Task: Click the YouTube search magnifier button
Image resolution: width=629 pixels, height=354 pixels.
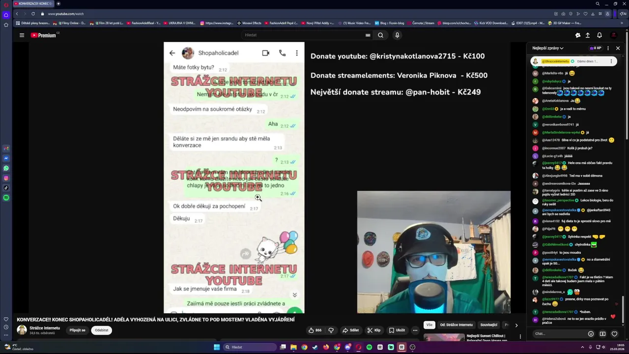Action: point(380,35)
